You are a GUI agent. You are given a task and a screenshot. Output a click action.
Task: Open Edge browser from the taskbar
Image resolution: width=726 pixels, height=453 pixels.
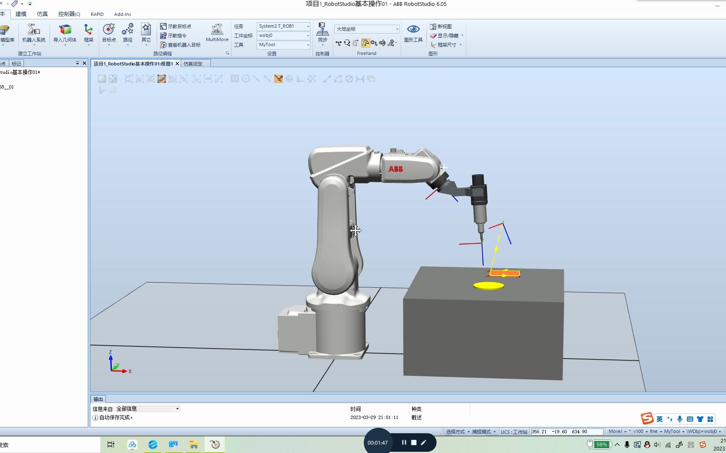[x=153, y=445]
